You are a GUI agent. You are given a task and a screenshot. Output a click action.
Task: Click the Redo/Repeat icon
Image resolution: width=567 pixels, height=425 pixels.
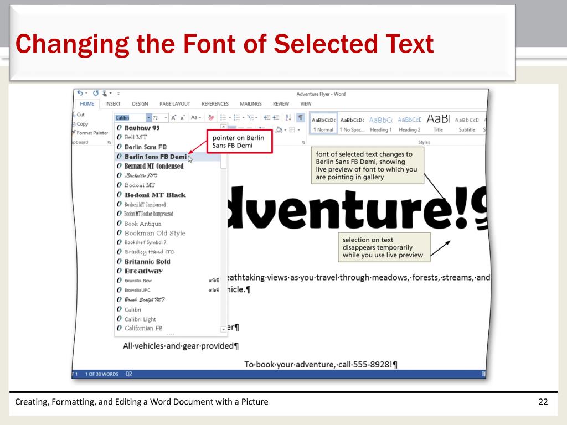click(x=96, y=93)
